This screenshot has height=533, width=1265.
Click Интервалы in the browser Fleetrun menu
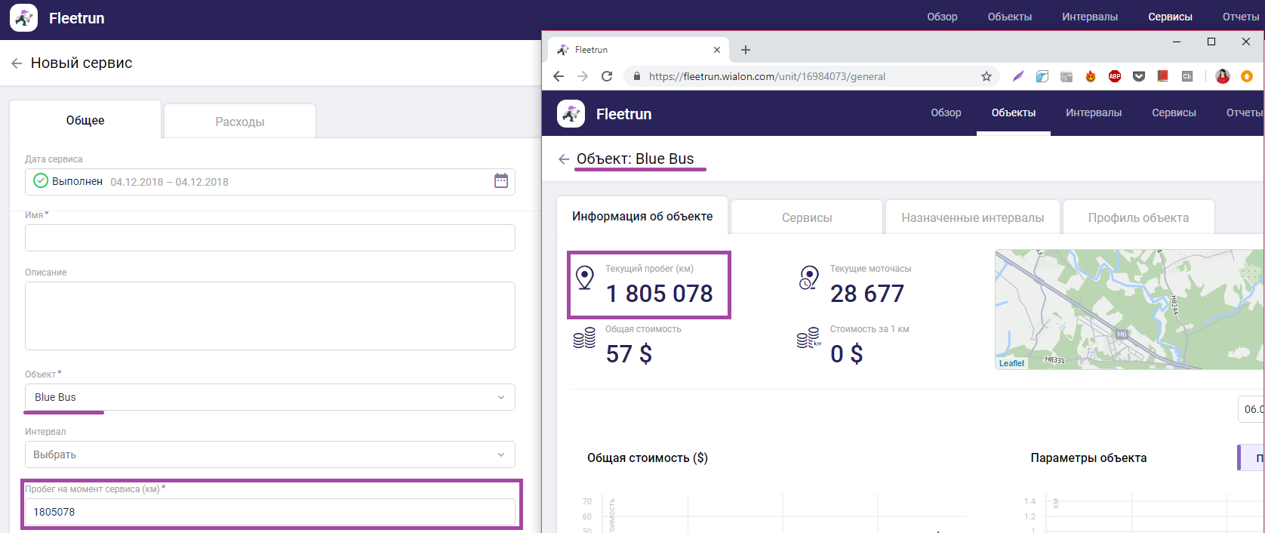coord(1093,113)
